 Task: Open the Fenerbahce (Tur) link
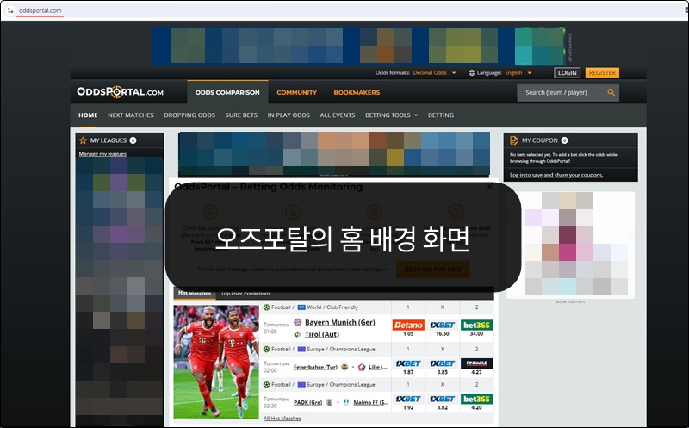315,367
